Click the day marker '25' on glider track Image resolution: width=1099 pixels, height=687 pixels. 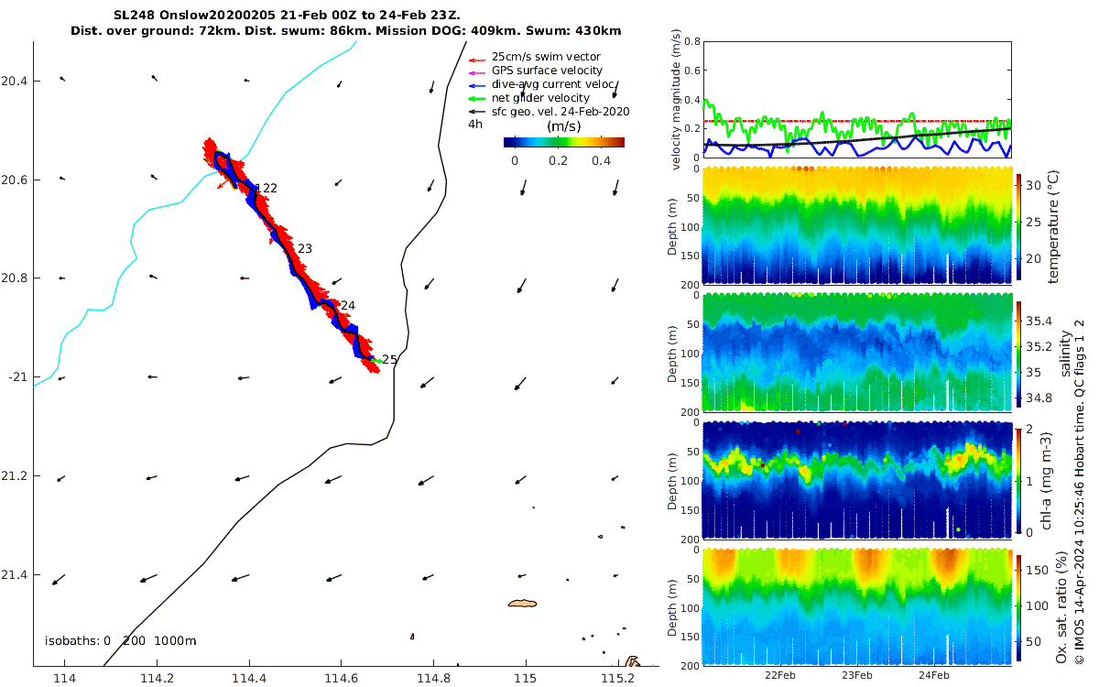[390, 360]
